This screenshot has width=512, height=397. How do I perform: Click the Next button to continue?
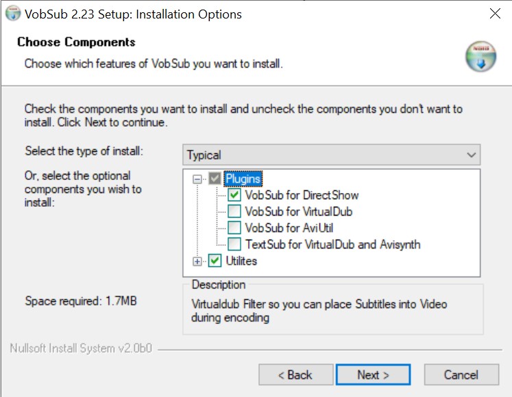(x=373, y=374)
